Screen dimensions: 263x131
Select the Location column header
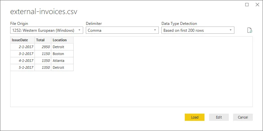point(62,40)
